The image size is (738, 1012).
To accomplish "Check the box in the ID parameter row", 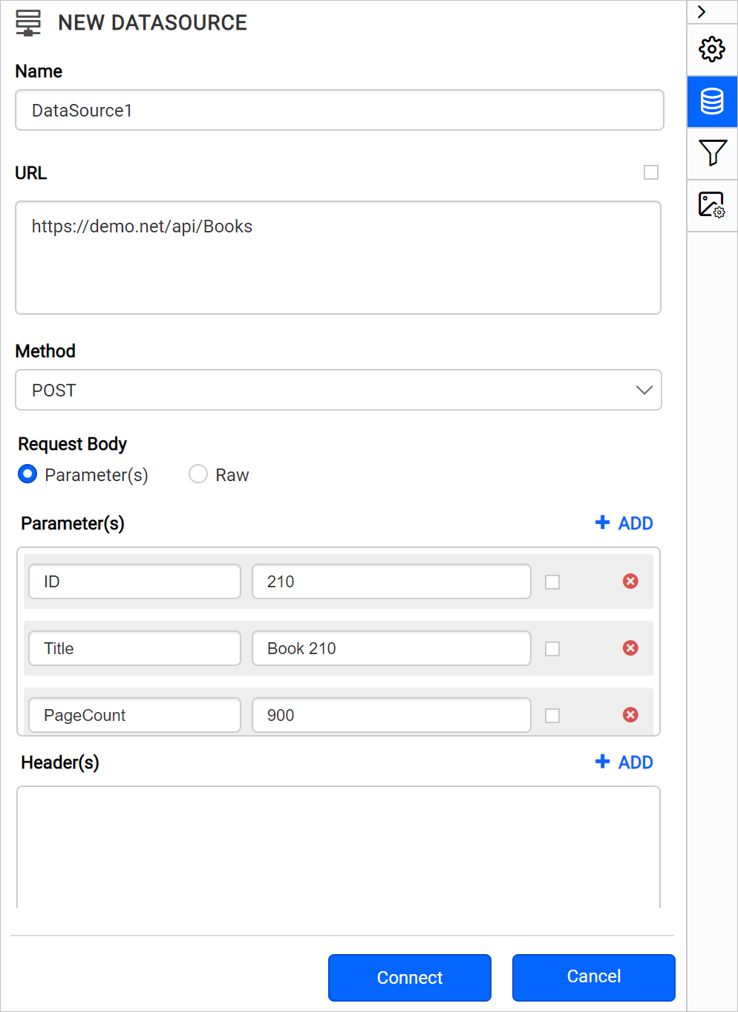I will 552,582.
